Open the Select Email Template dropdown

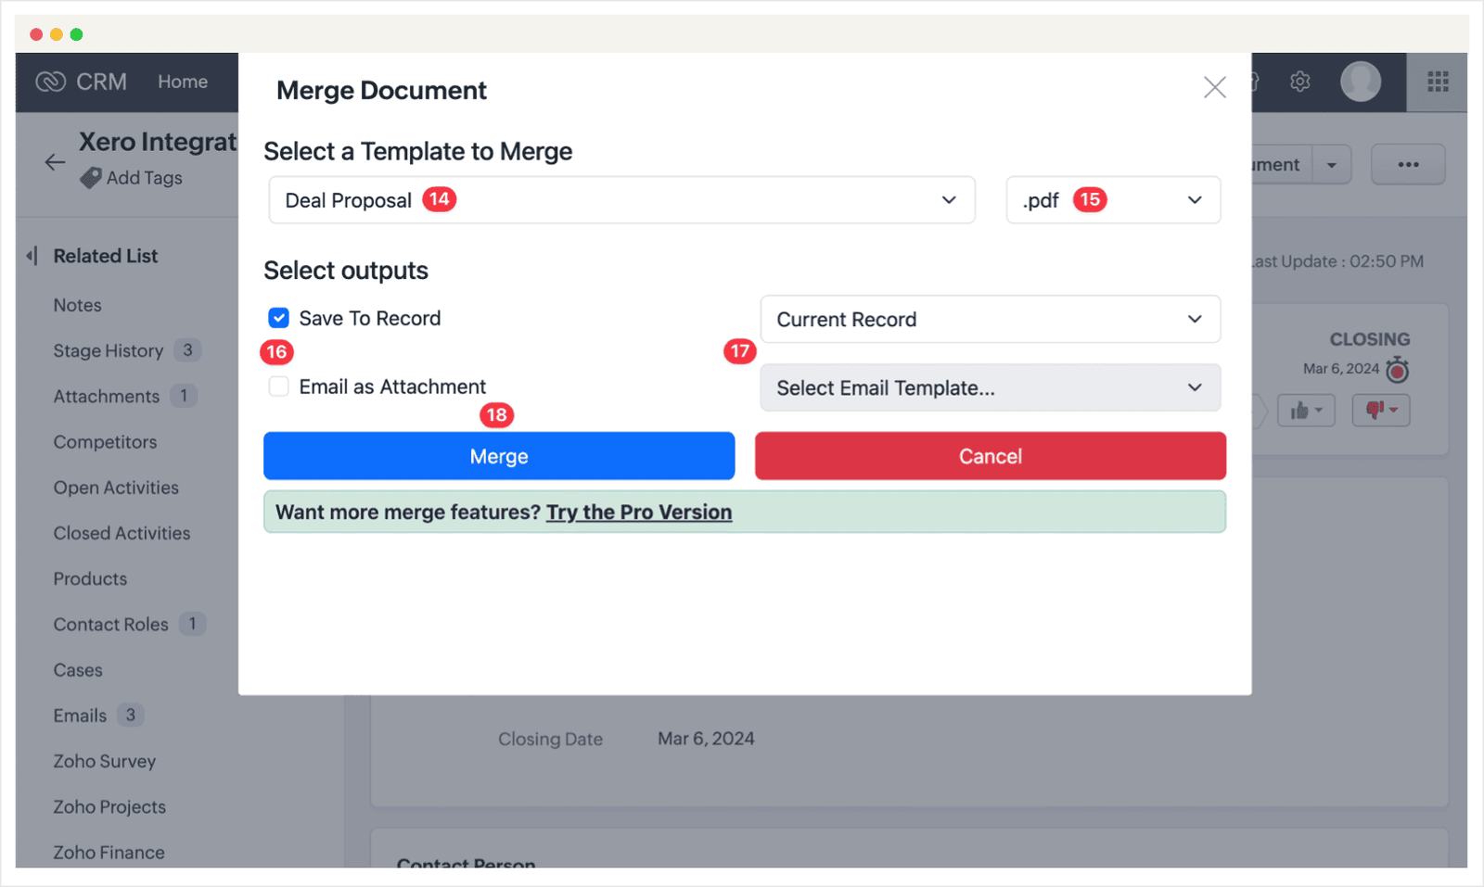point(990,387)
